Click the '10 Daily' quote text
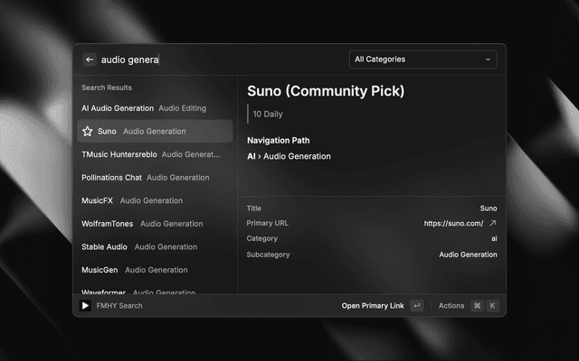579x361 pixels. (x=268, y=115)
